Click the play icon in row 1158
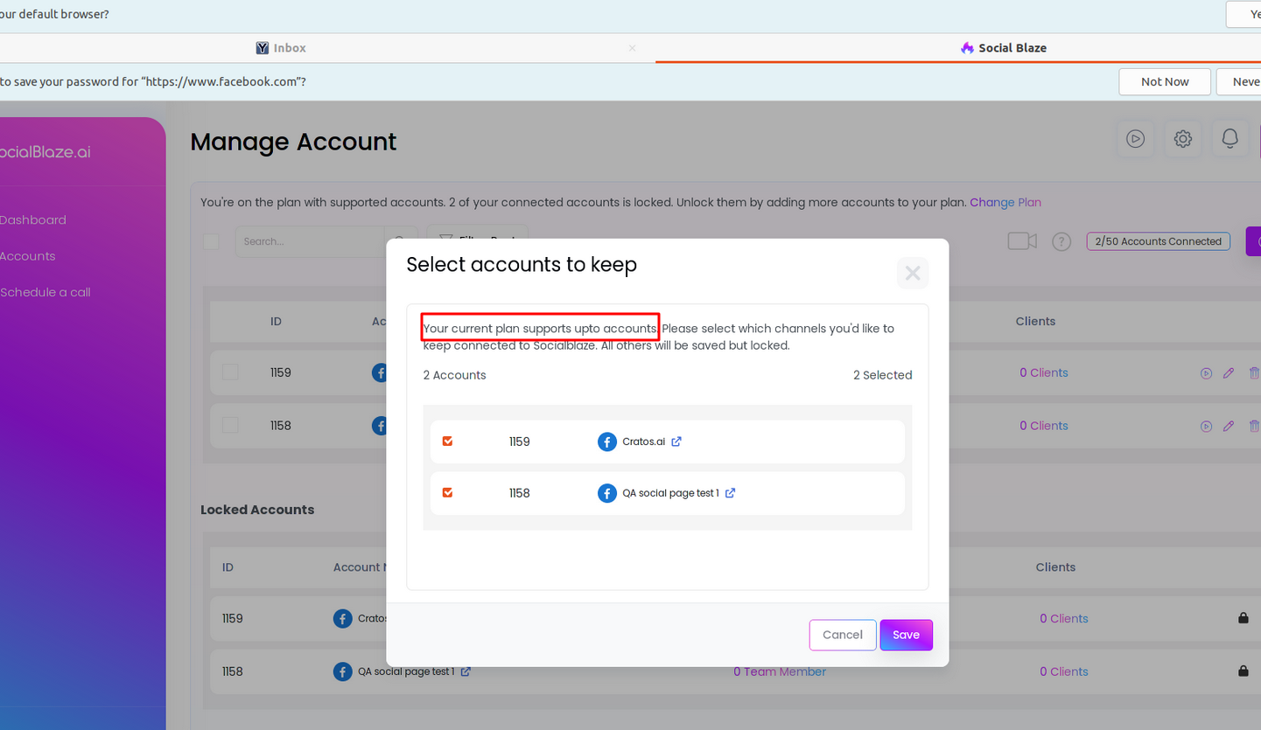 click(x=1207, y=427)
